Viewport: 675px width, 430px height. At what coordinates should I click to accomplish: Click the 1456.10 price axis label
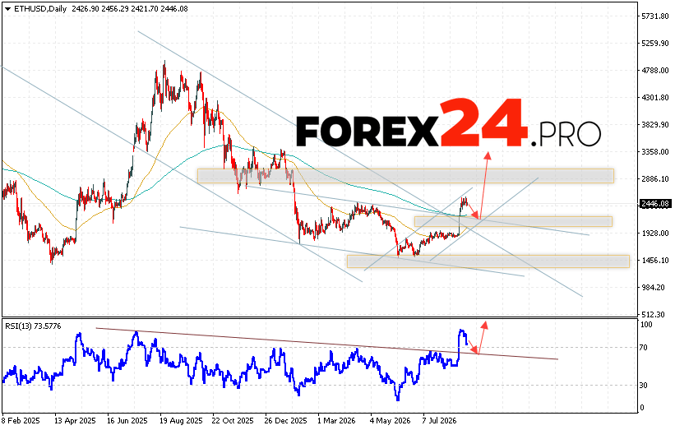click(x=655, y=261)
